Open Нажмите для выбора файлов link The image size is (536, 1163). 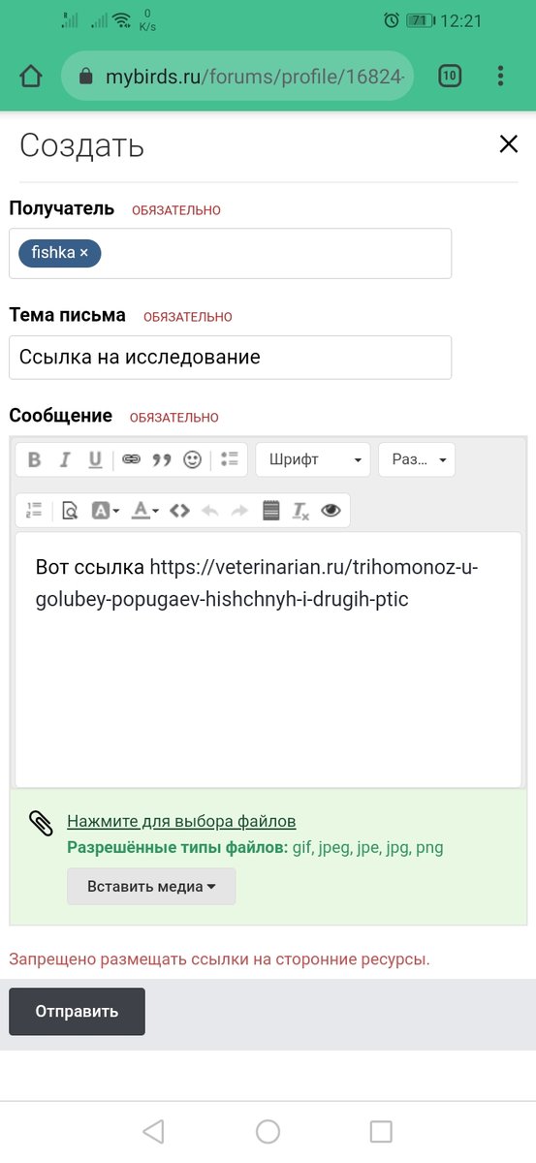coord(181,821)
